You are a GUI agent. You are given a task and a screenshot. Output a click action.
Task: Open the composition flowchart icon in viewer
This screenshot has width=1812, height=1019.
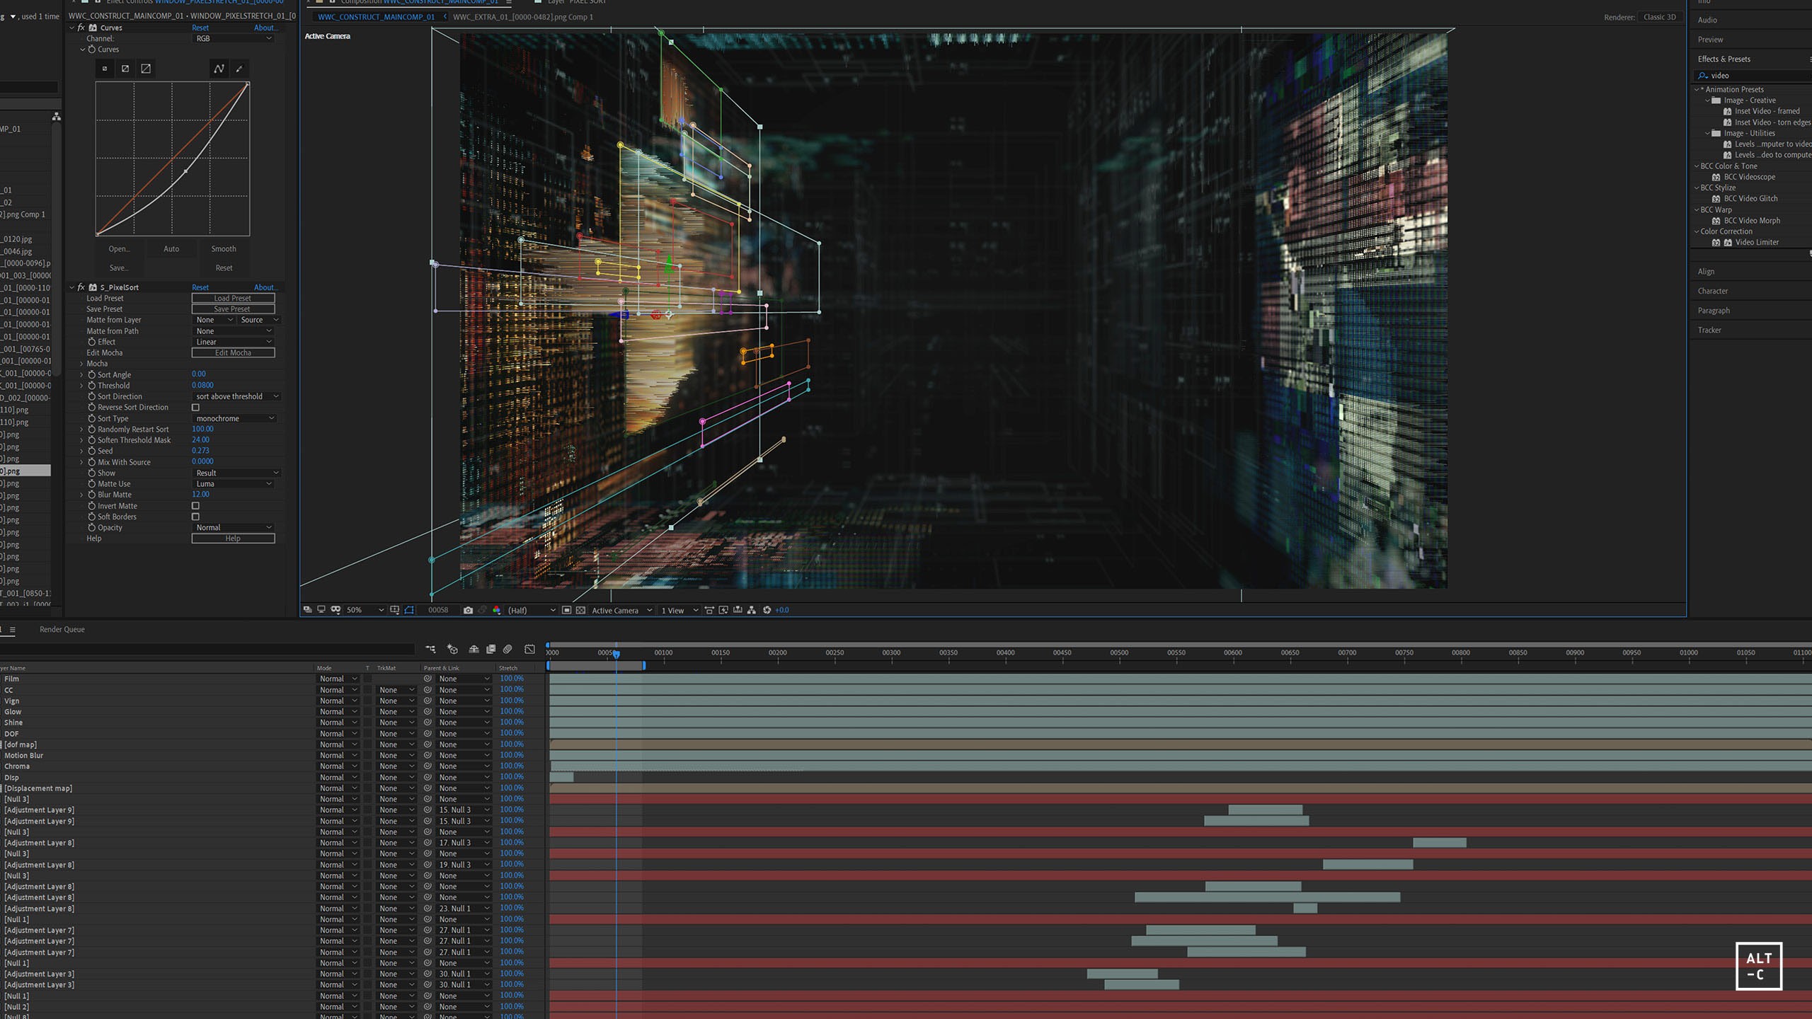point(752,610)
